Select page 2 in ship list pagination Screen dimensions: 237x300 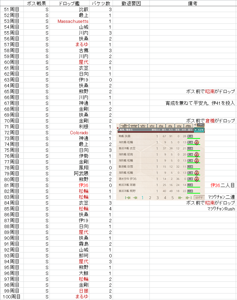point(150,198)
